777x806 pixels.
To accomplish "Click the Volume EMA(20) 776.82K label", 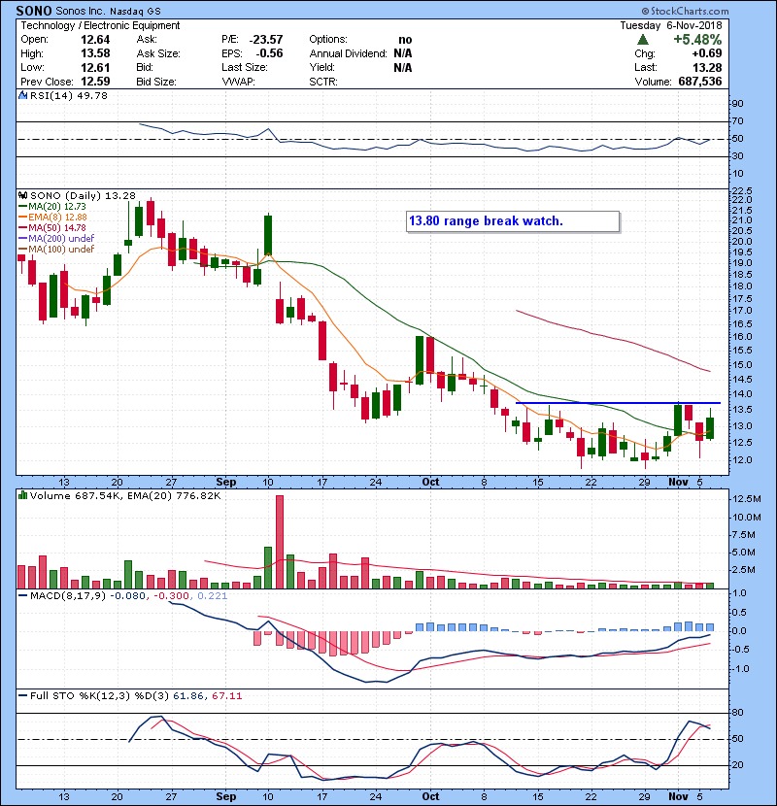I will click(x=176, y=496).
